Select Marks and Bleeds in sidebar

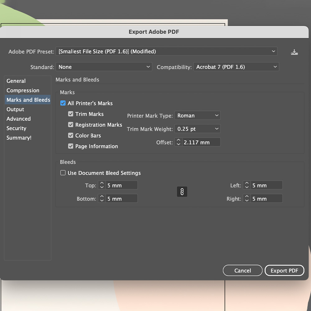(27, 100)
